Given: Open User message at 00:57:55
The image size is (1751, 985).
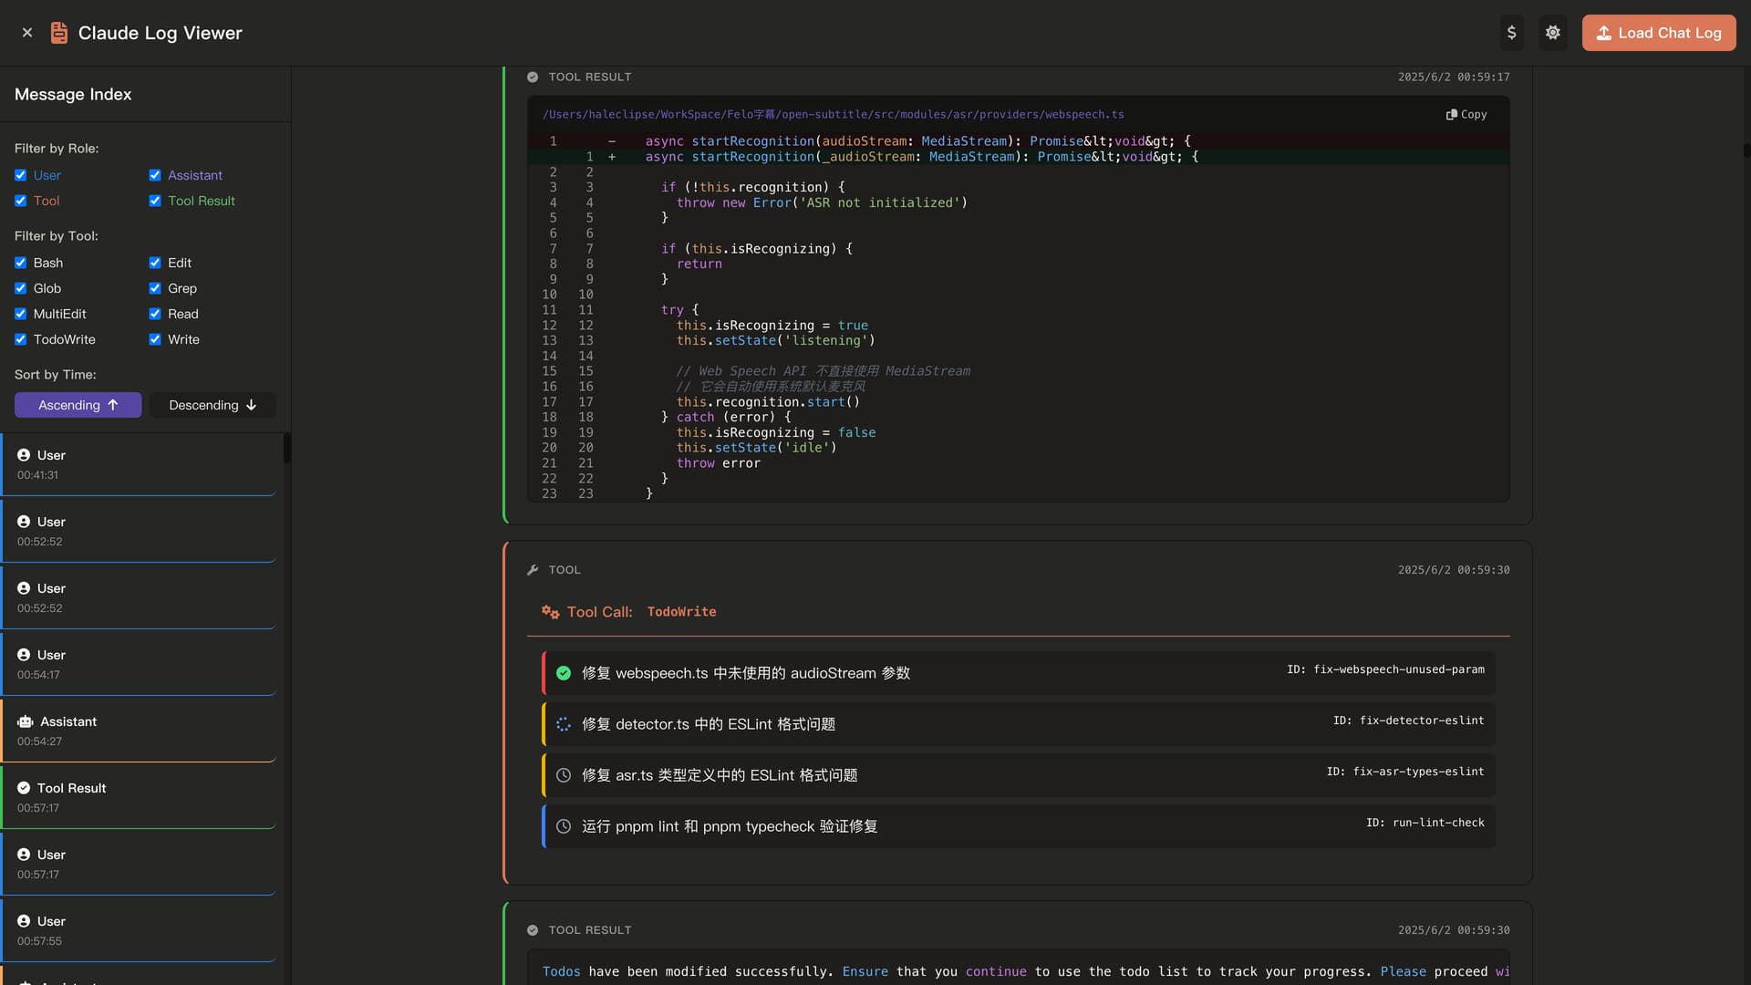Looking at the screenshot, I should point(139,931).
